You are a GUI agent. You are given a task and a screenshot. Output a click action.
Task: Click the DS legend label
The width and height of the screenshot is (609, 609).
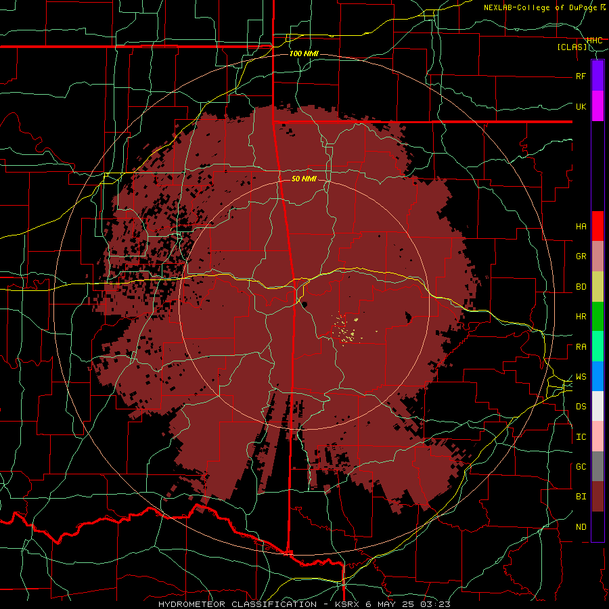581,407
